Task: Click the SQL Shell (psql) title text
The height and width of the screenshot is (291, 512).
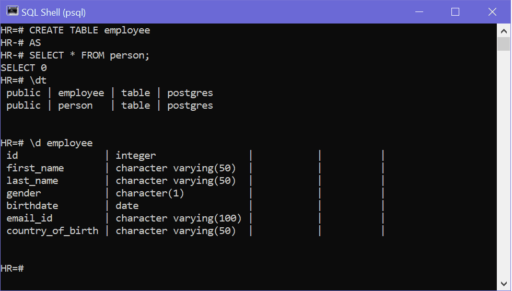Action: tap(53, 12)
